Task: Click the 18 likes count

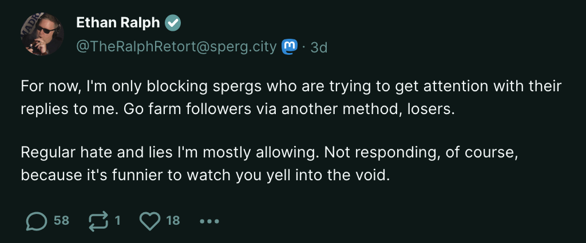Action: 173,220
